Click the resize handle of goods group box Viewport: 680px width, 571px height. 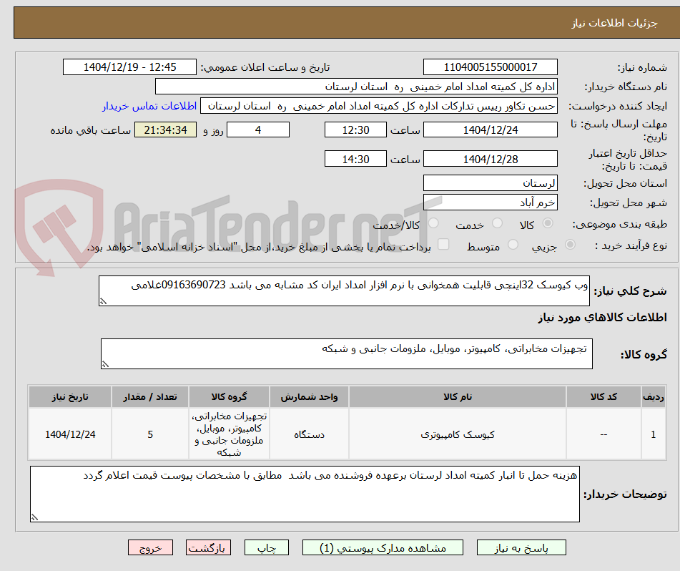tap(105, 364)
